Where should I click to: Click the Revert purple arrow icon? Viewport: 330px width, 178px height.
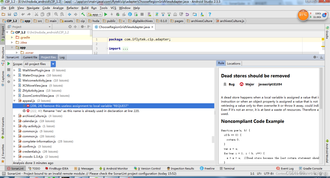[x=187, y=14]
